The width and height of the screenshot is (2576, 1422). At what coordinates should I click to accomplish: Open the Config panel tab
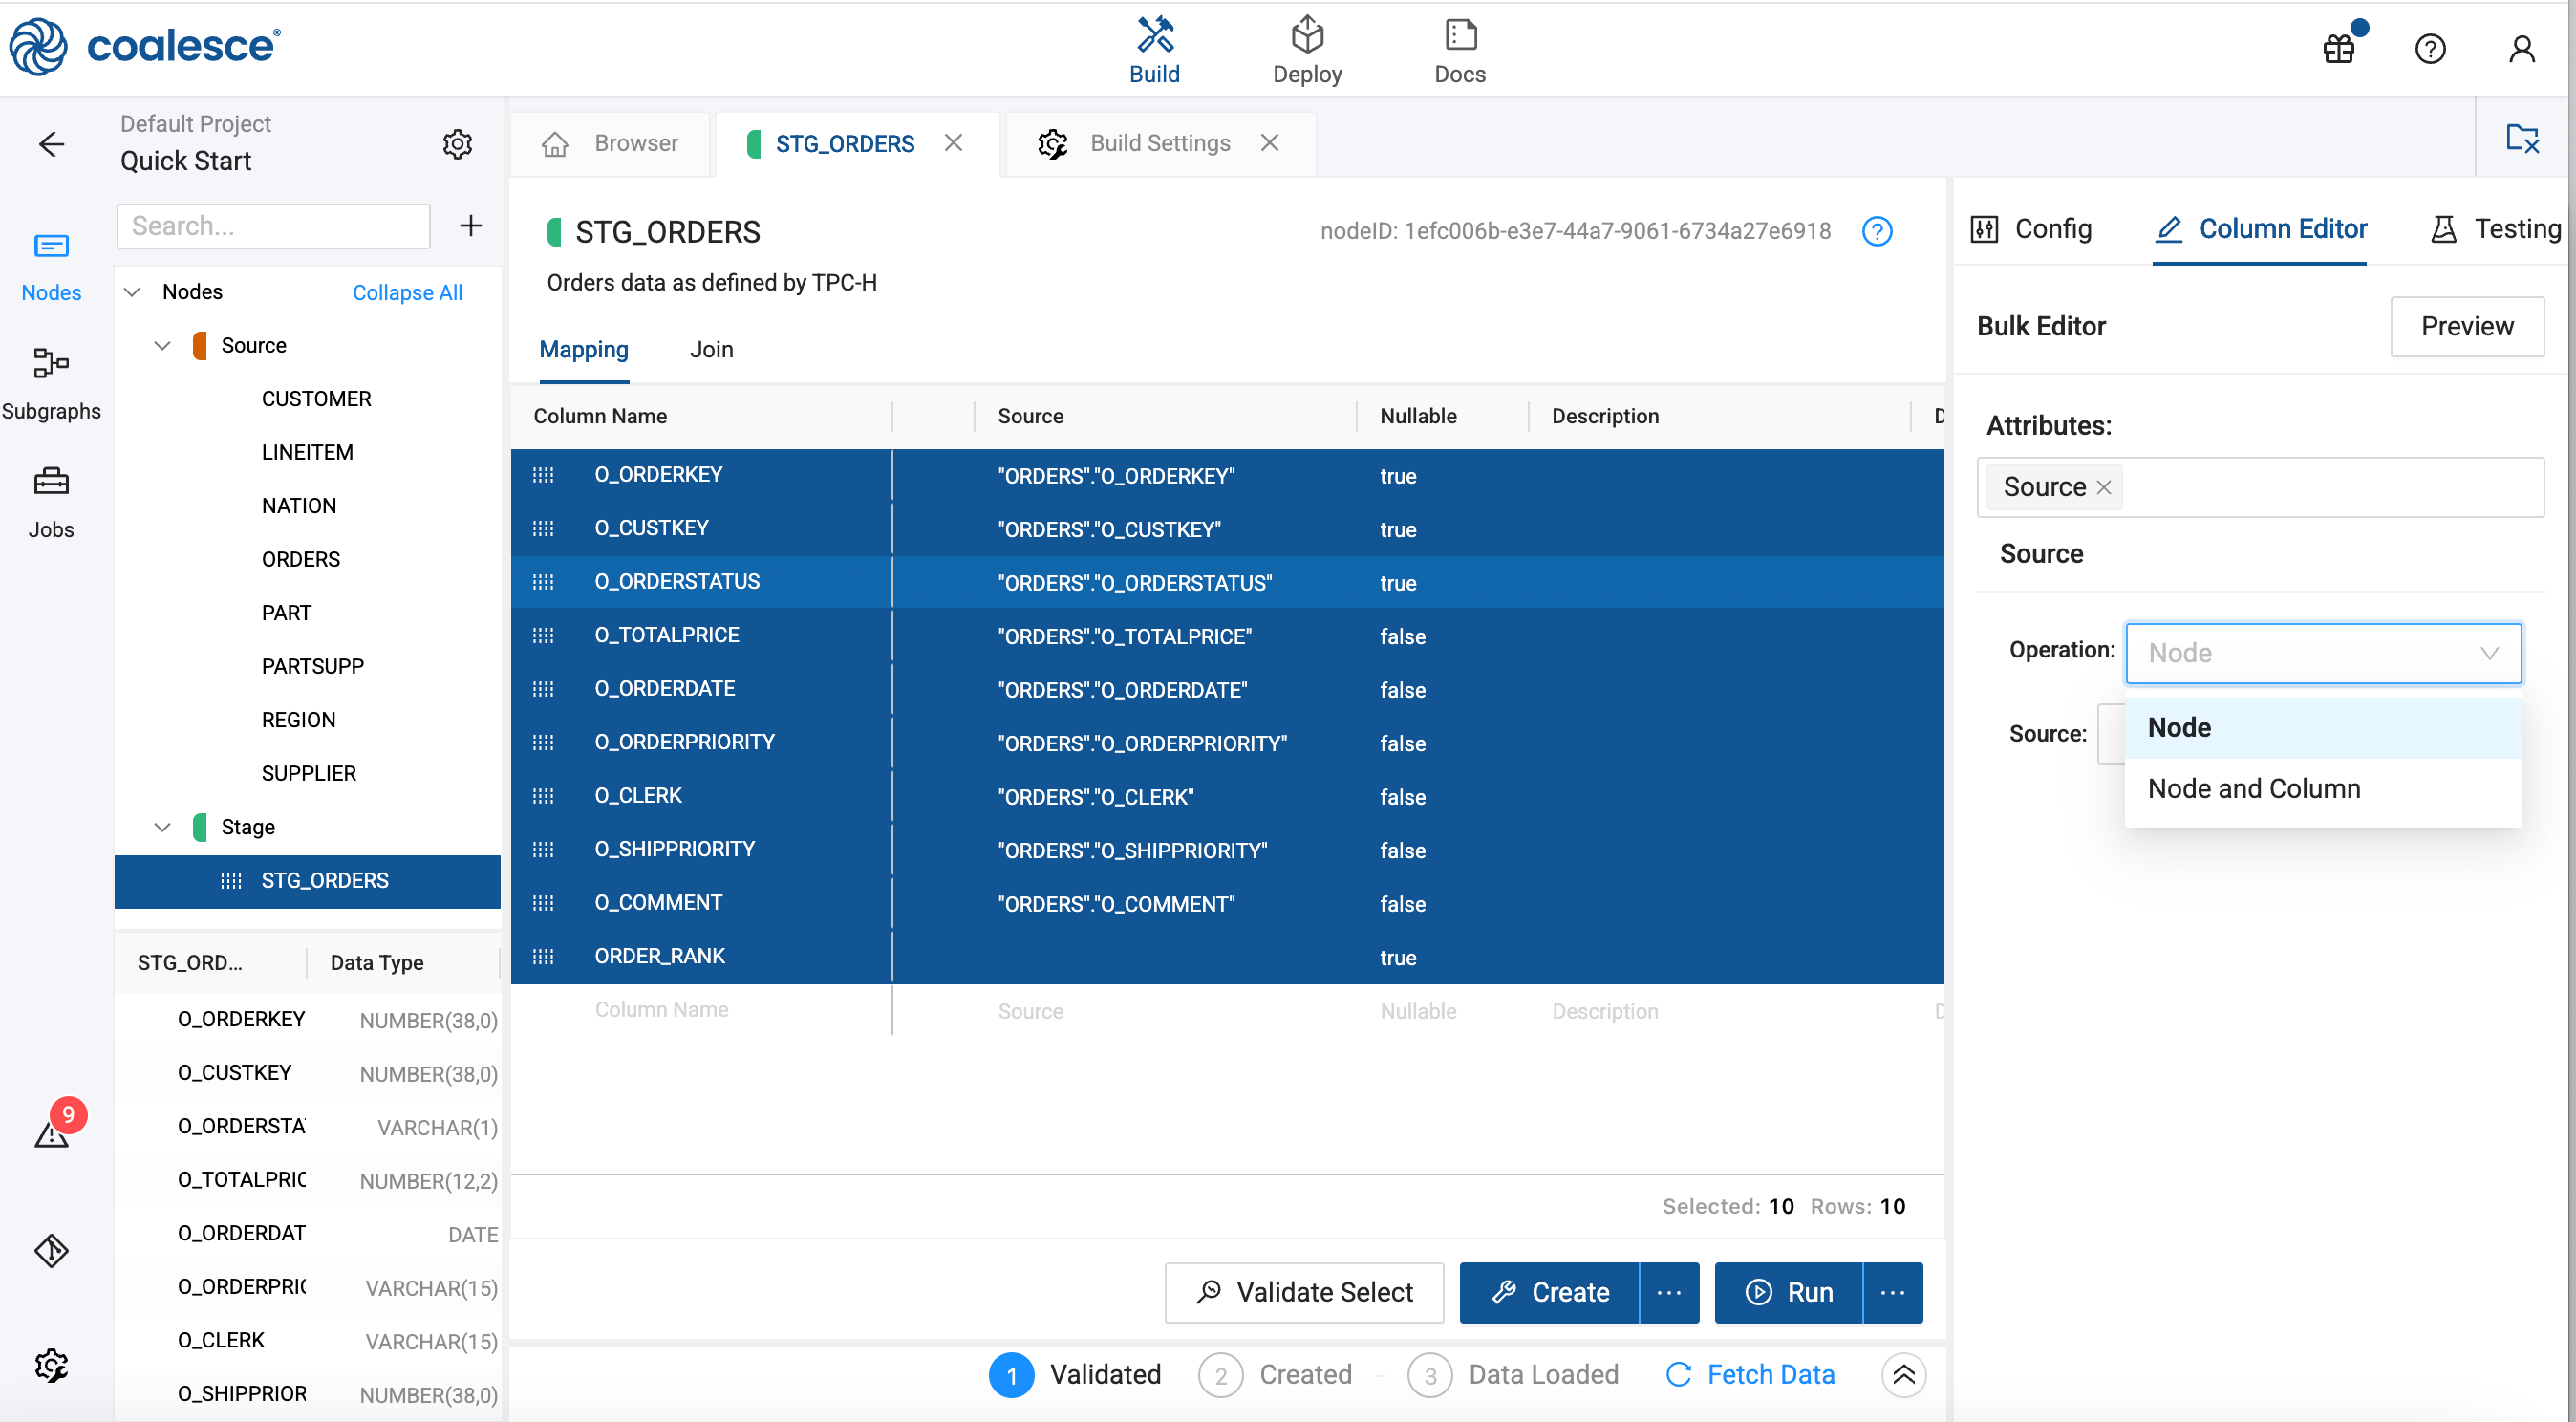[x=2031, y=229]
